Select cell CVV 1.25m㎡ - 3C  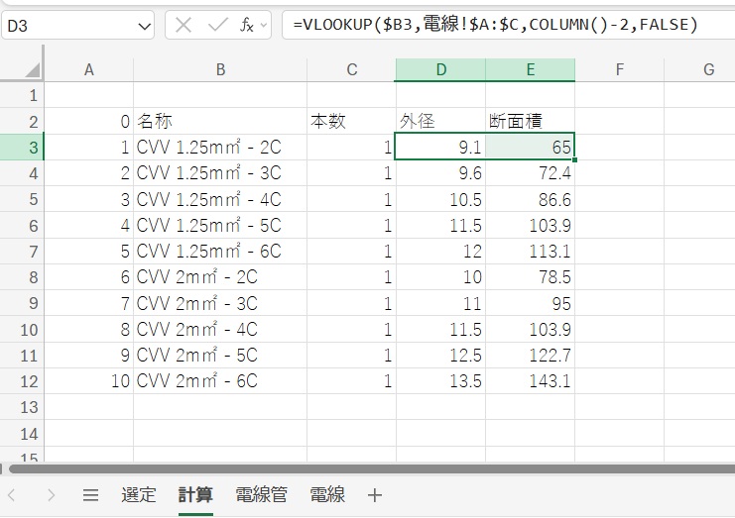coord(220,173)
